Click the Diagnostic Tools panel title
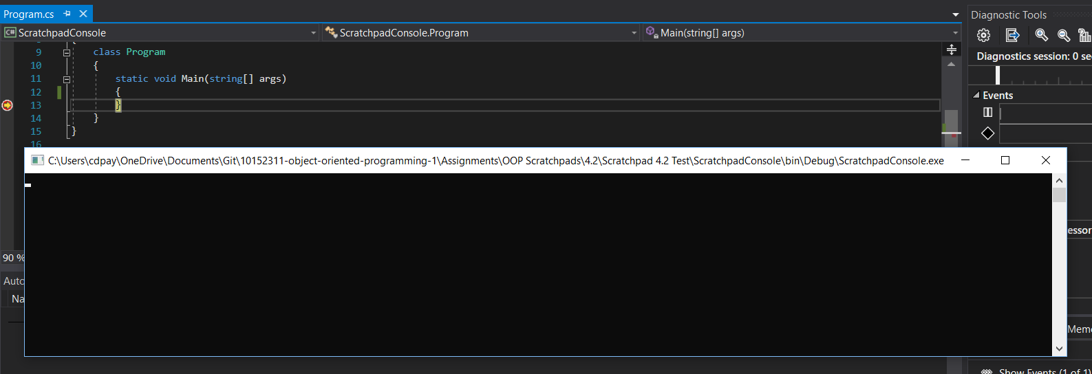The image size is (1092, 374). click(x=1009, y=15)
